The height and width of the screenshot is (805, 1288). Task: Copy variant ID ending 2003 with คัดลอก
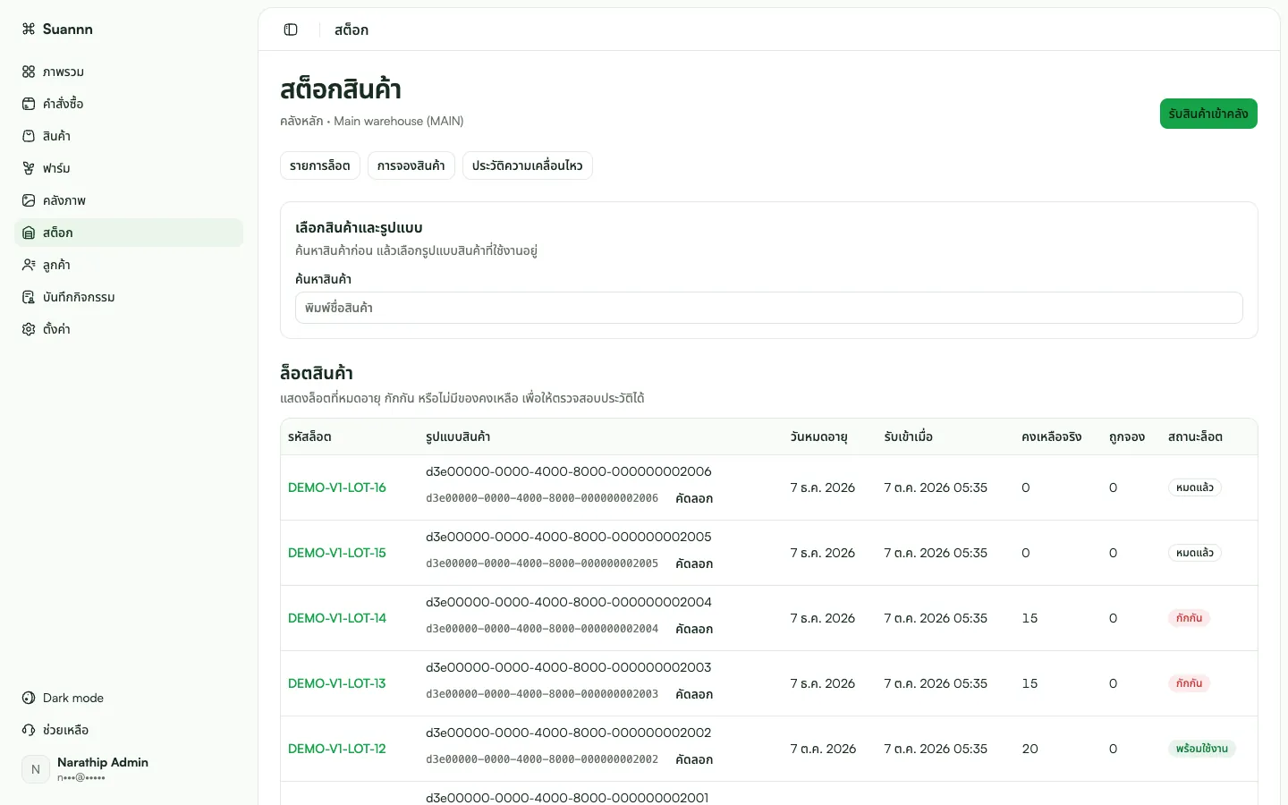(x=694, y=694)
